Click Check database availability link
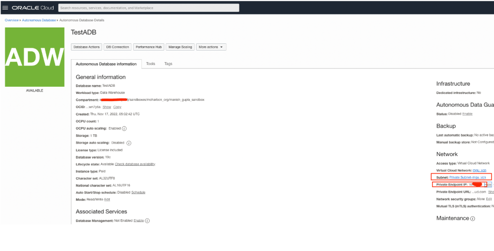The height and width of the screenshot is (251, 494). pyautogui.click(x=135, y=164)
